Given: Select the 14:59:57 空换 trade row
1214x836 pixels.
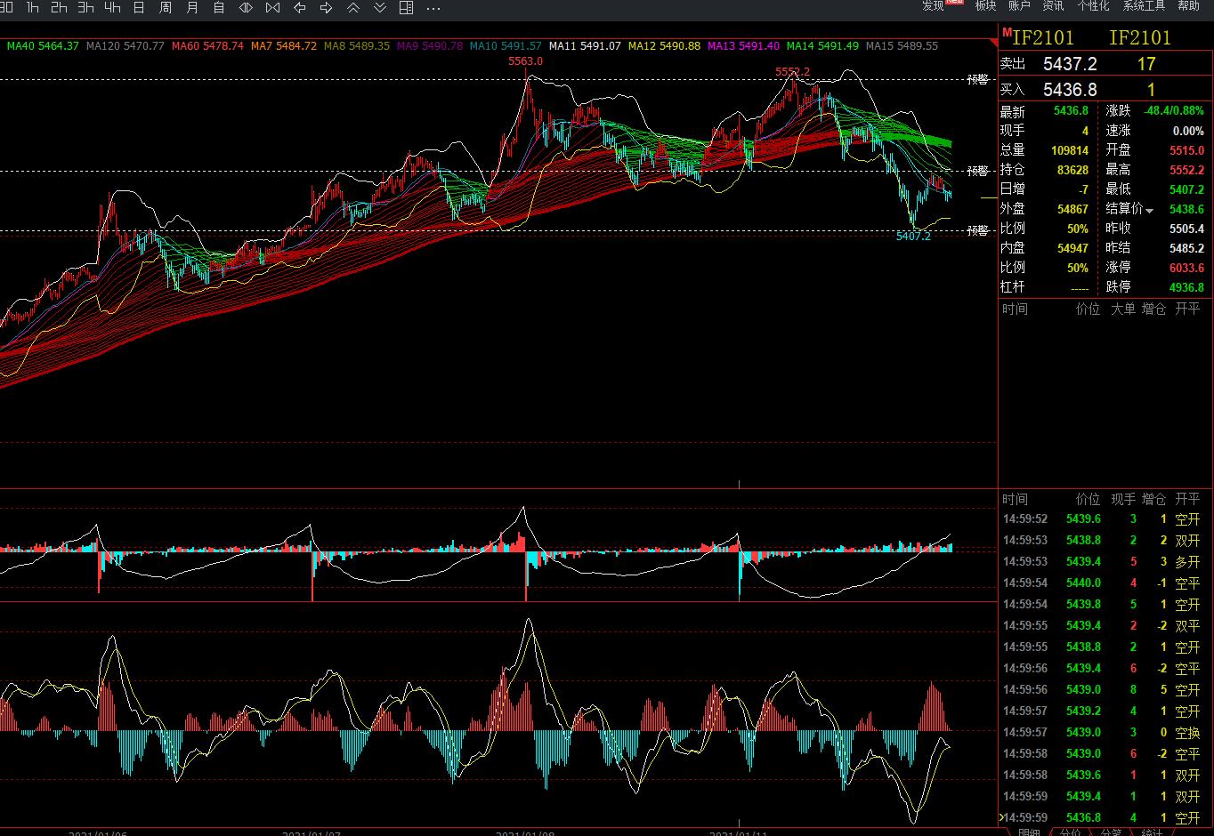Looking at the screenshot, I should pos(1105,732).
